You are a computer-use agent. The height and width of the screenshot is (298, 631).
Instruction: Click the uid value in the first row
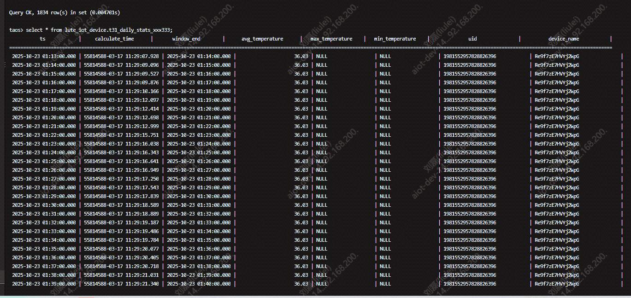point(470,56)
